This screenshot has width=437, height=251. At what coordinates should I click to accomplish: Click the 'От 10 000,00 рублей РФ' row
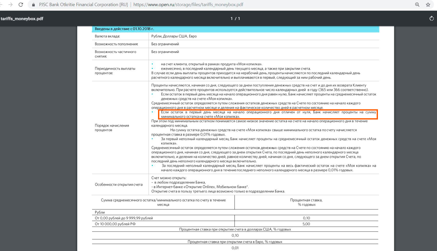click(115, 224)
